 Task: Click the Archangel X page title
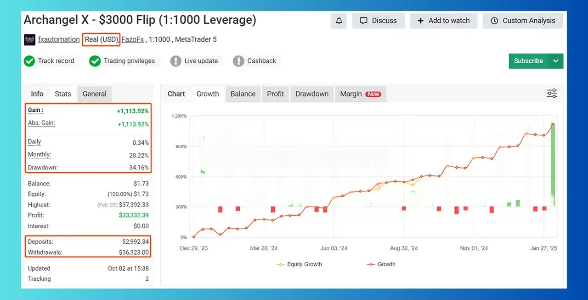pyautogui.click(x=140, y=20)
